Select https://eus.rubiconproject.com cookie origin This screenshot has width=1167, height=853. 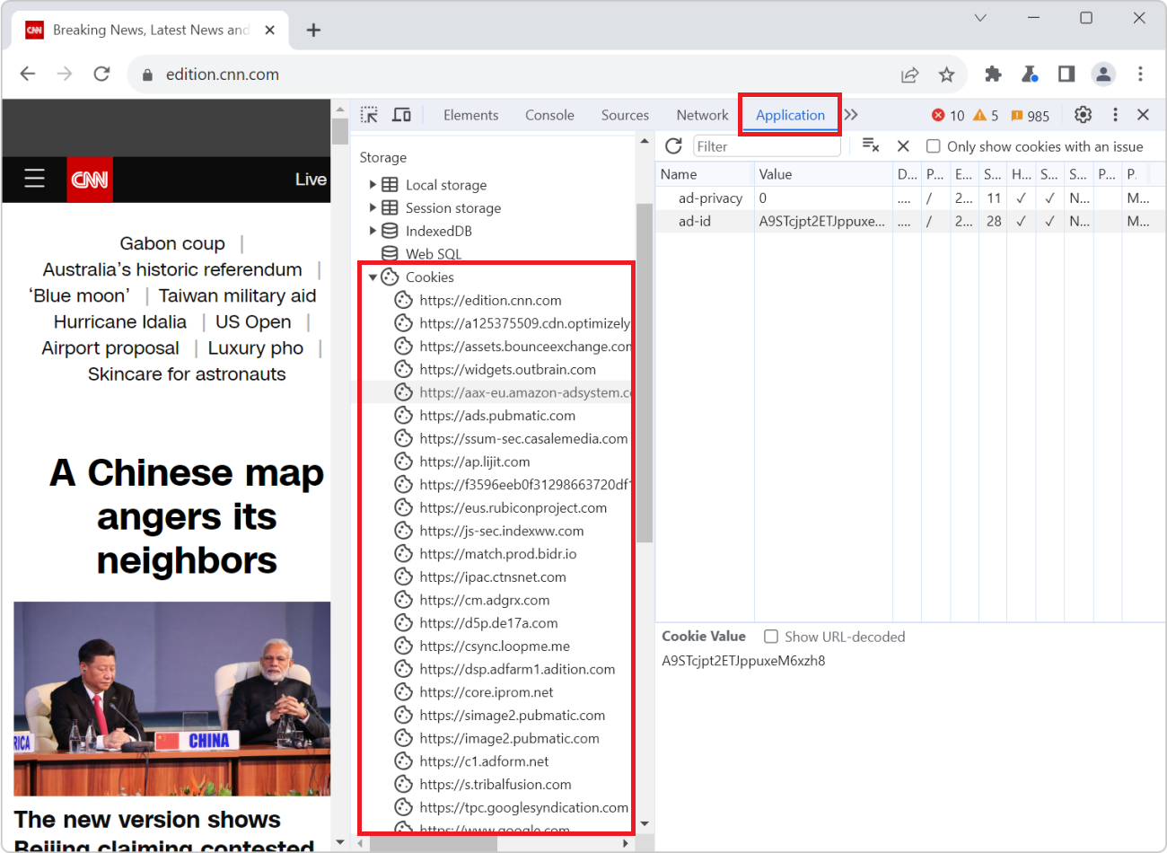513,507
